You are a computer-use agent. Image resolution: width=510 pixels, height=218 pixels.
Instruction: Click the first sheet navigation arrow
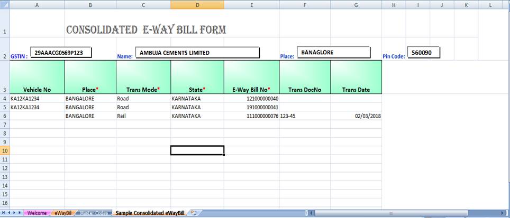[x=4, y=213]
